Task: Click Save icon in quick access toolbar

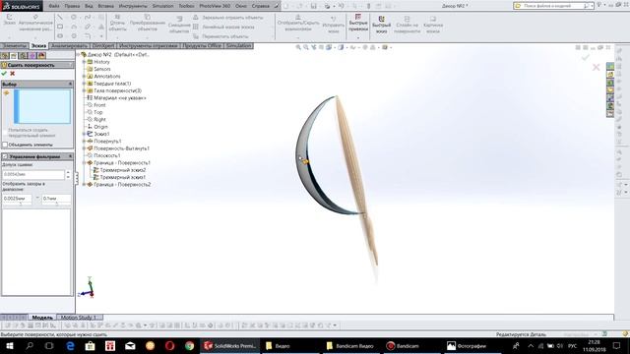Action: coord(313,6)
